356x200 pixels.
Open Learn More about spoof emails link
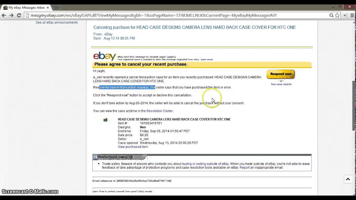coord(98,191)
